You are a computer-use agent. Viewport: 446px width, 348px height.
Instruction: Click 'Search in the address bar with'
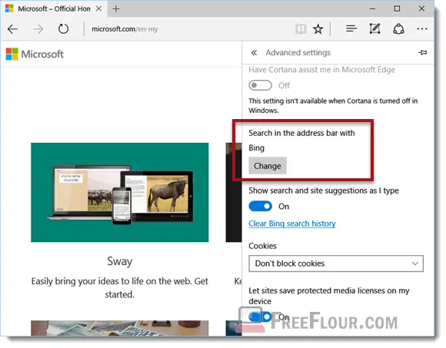(301, 133)
